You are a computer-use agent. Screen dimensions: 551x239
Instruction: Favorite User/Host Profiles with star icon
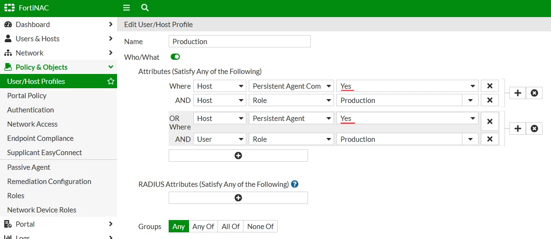pos(111,82)
